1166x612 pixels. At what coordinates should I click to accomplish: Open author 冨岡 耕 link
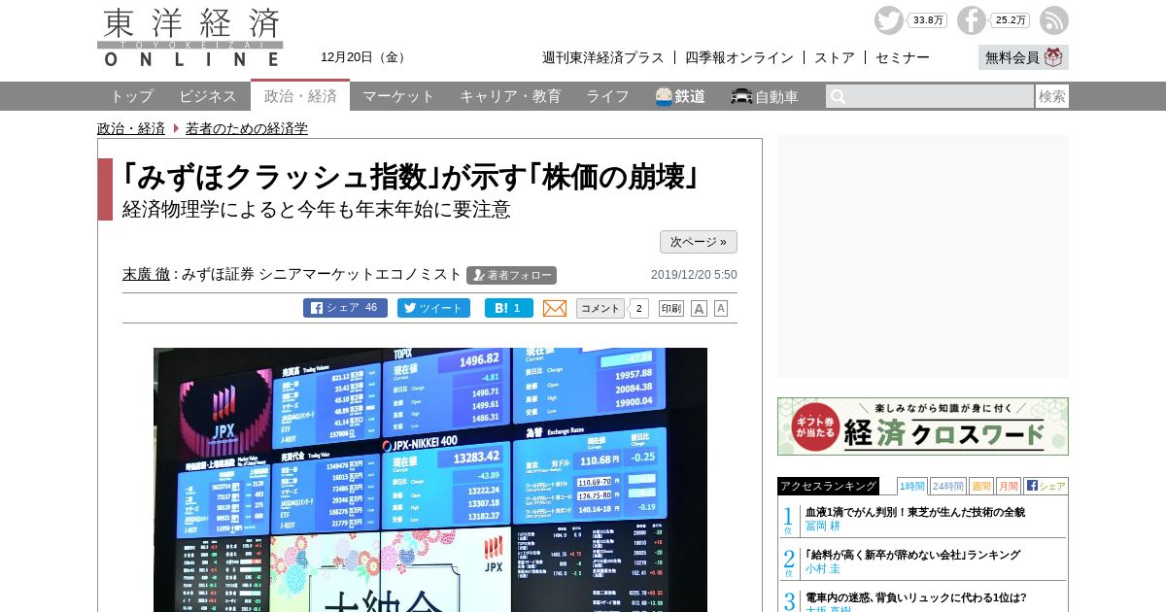click(x=823, y=526)
